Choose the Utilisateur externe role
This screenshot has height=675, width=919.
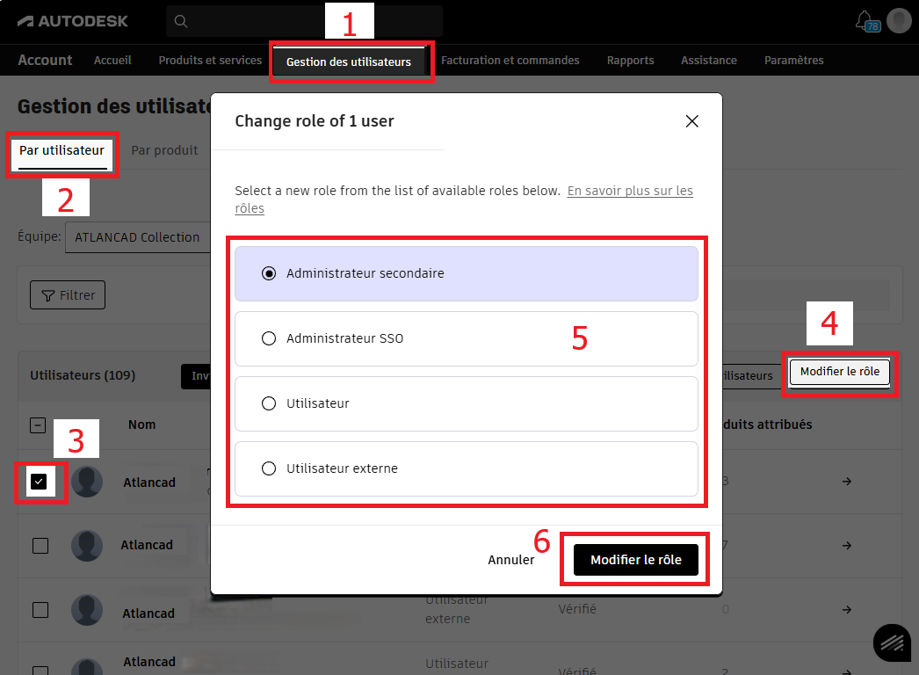(x=269, y=468)
